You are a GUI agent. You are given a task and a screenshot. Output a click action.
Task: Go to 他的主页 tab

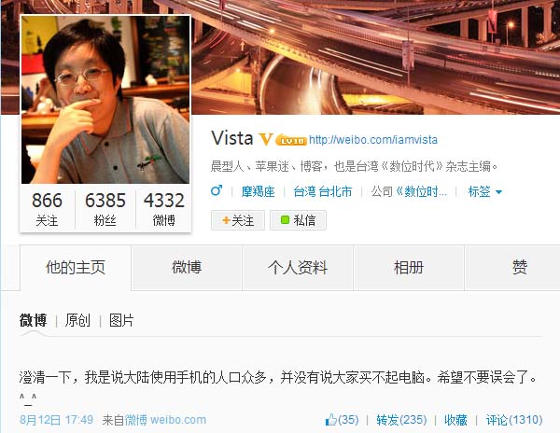(x=76, y=268)
